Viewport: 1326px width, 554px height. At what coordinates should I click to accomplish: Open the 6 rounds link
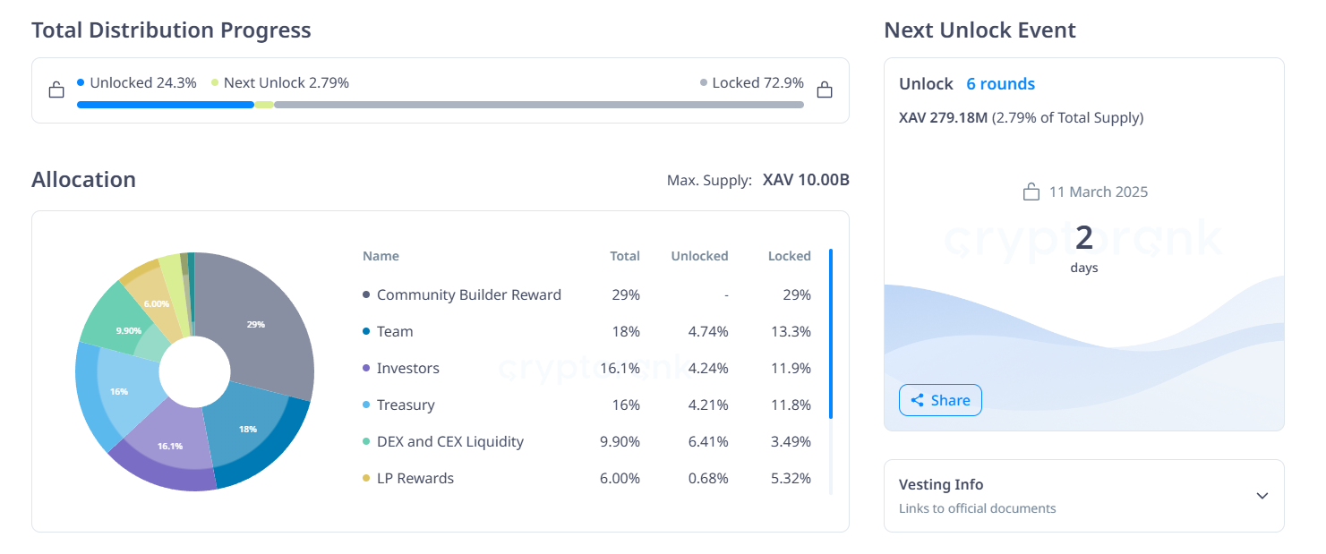pyautogui.click(x=1000, y=83)
